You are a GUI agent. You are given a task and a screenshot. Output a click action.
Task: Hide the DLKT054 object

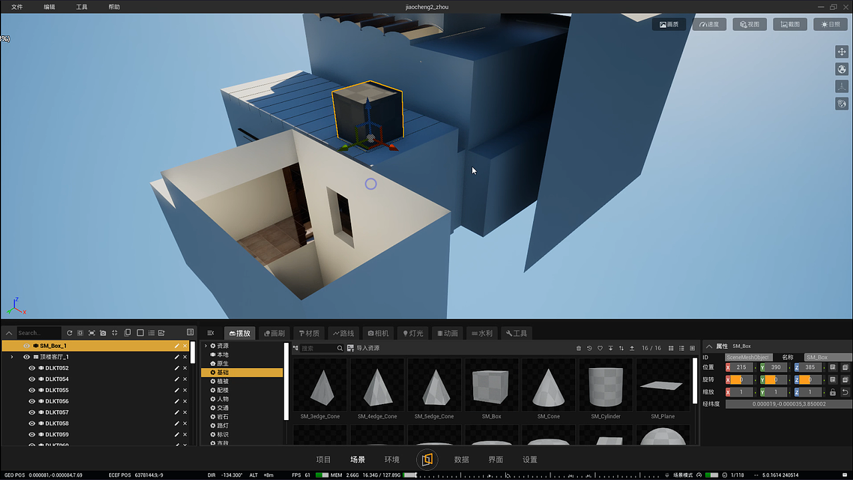click(31, 379)
